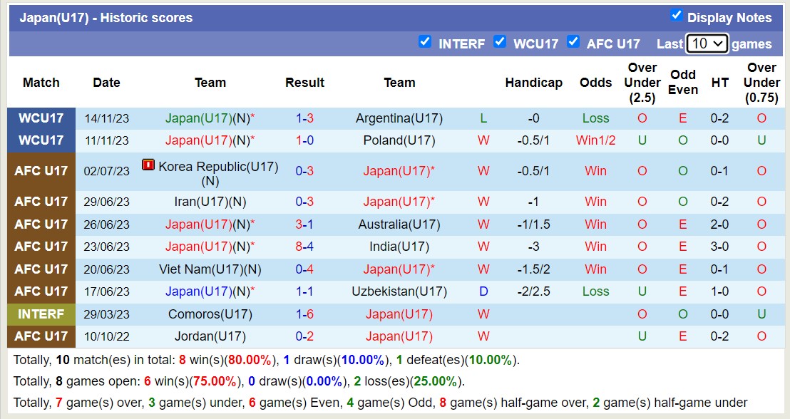Click the Over Under (2.5) column header
The image size is (790, 419).
(642, 83)
